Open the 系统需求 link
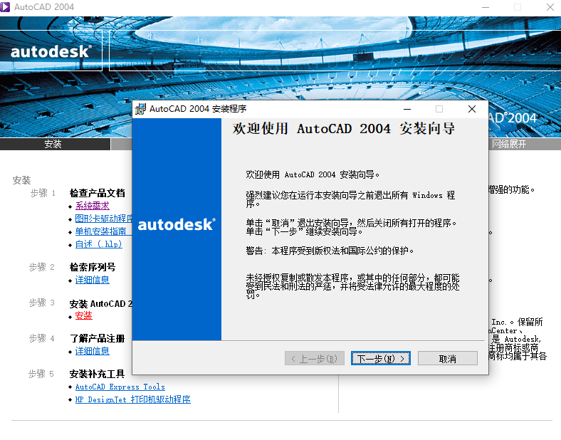Screen dimensions: 561x440 93,206
